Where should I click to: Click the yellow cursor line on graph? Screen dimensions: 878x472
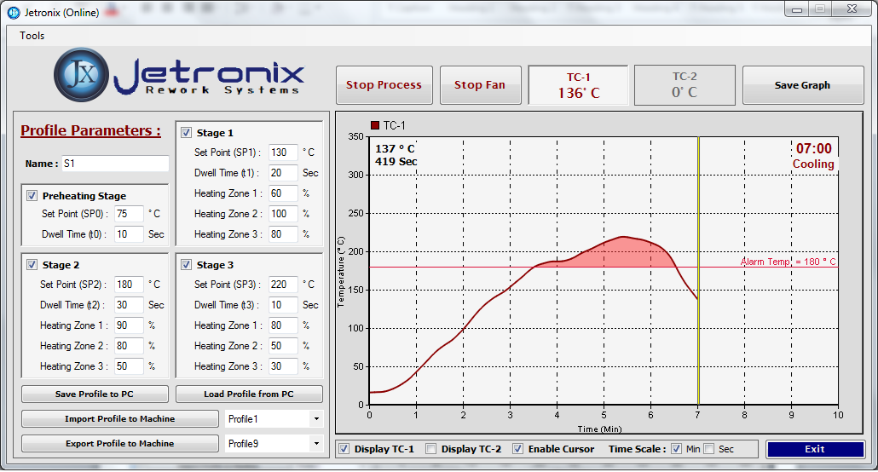click(x=698, y=270)
